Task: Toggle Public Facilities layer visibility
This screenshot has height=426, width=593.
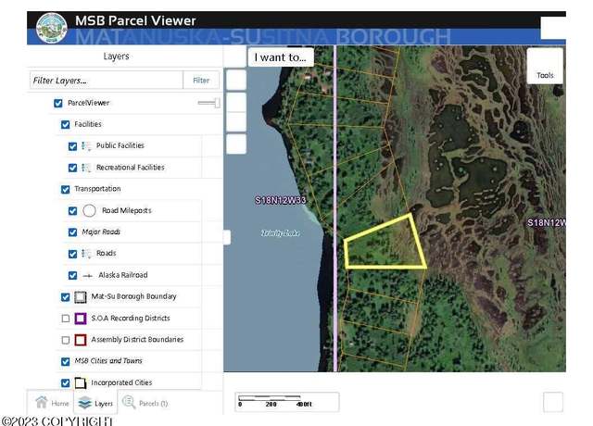Action: pyautogui.click(x=72, y=146)
